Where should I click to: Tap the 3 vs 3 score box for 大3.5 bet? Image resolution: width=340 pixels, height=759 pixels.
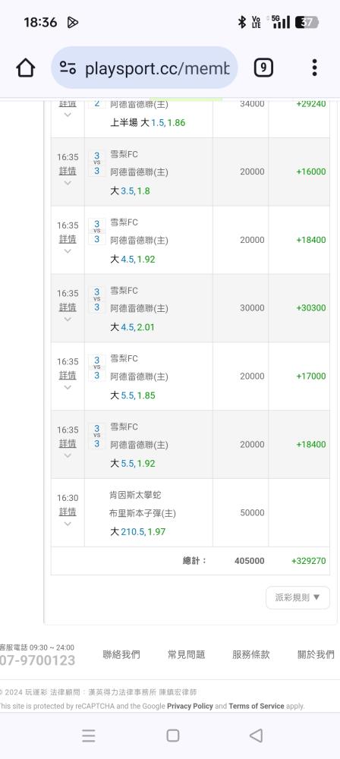[x=97, y=164]
